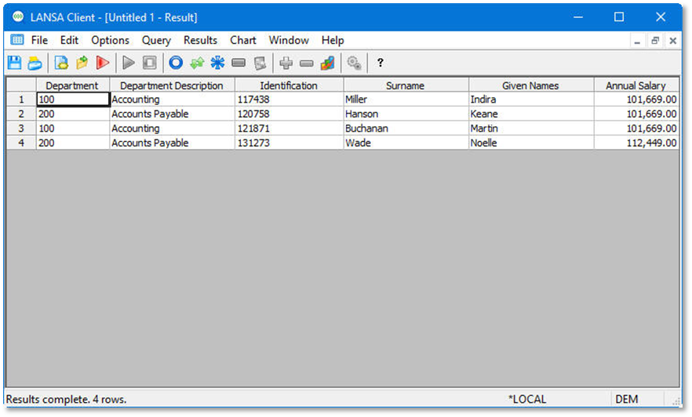Open the Help menu
The width and height of the screenshot is (692, 417).
[333, 40]
